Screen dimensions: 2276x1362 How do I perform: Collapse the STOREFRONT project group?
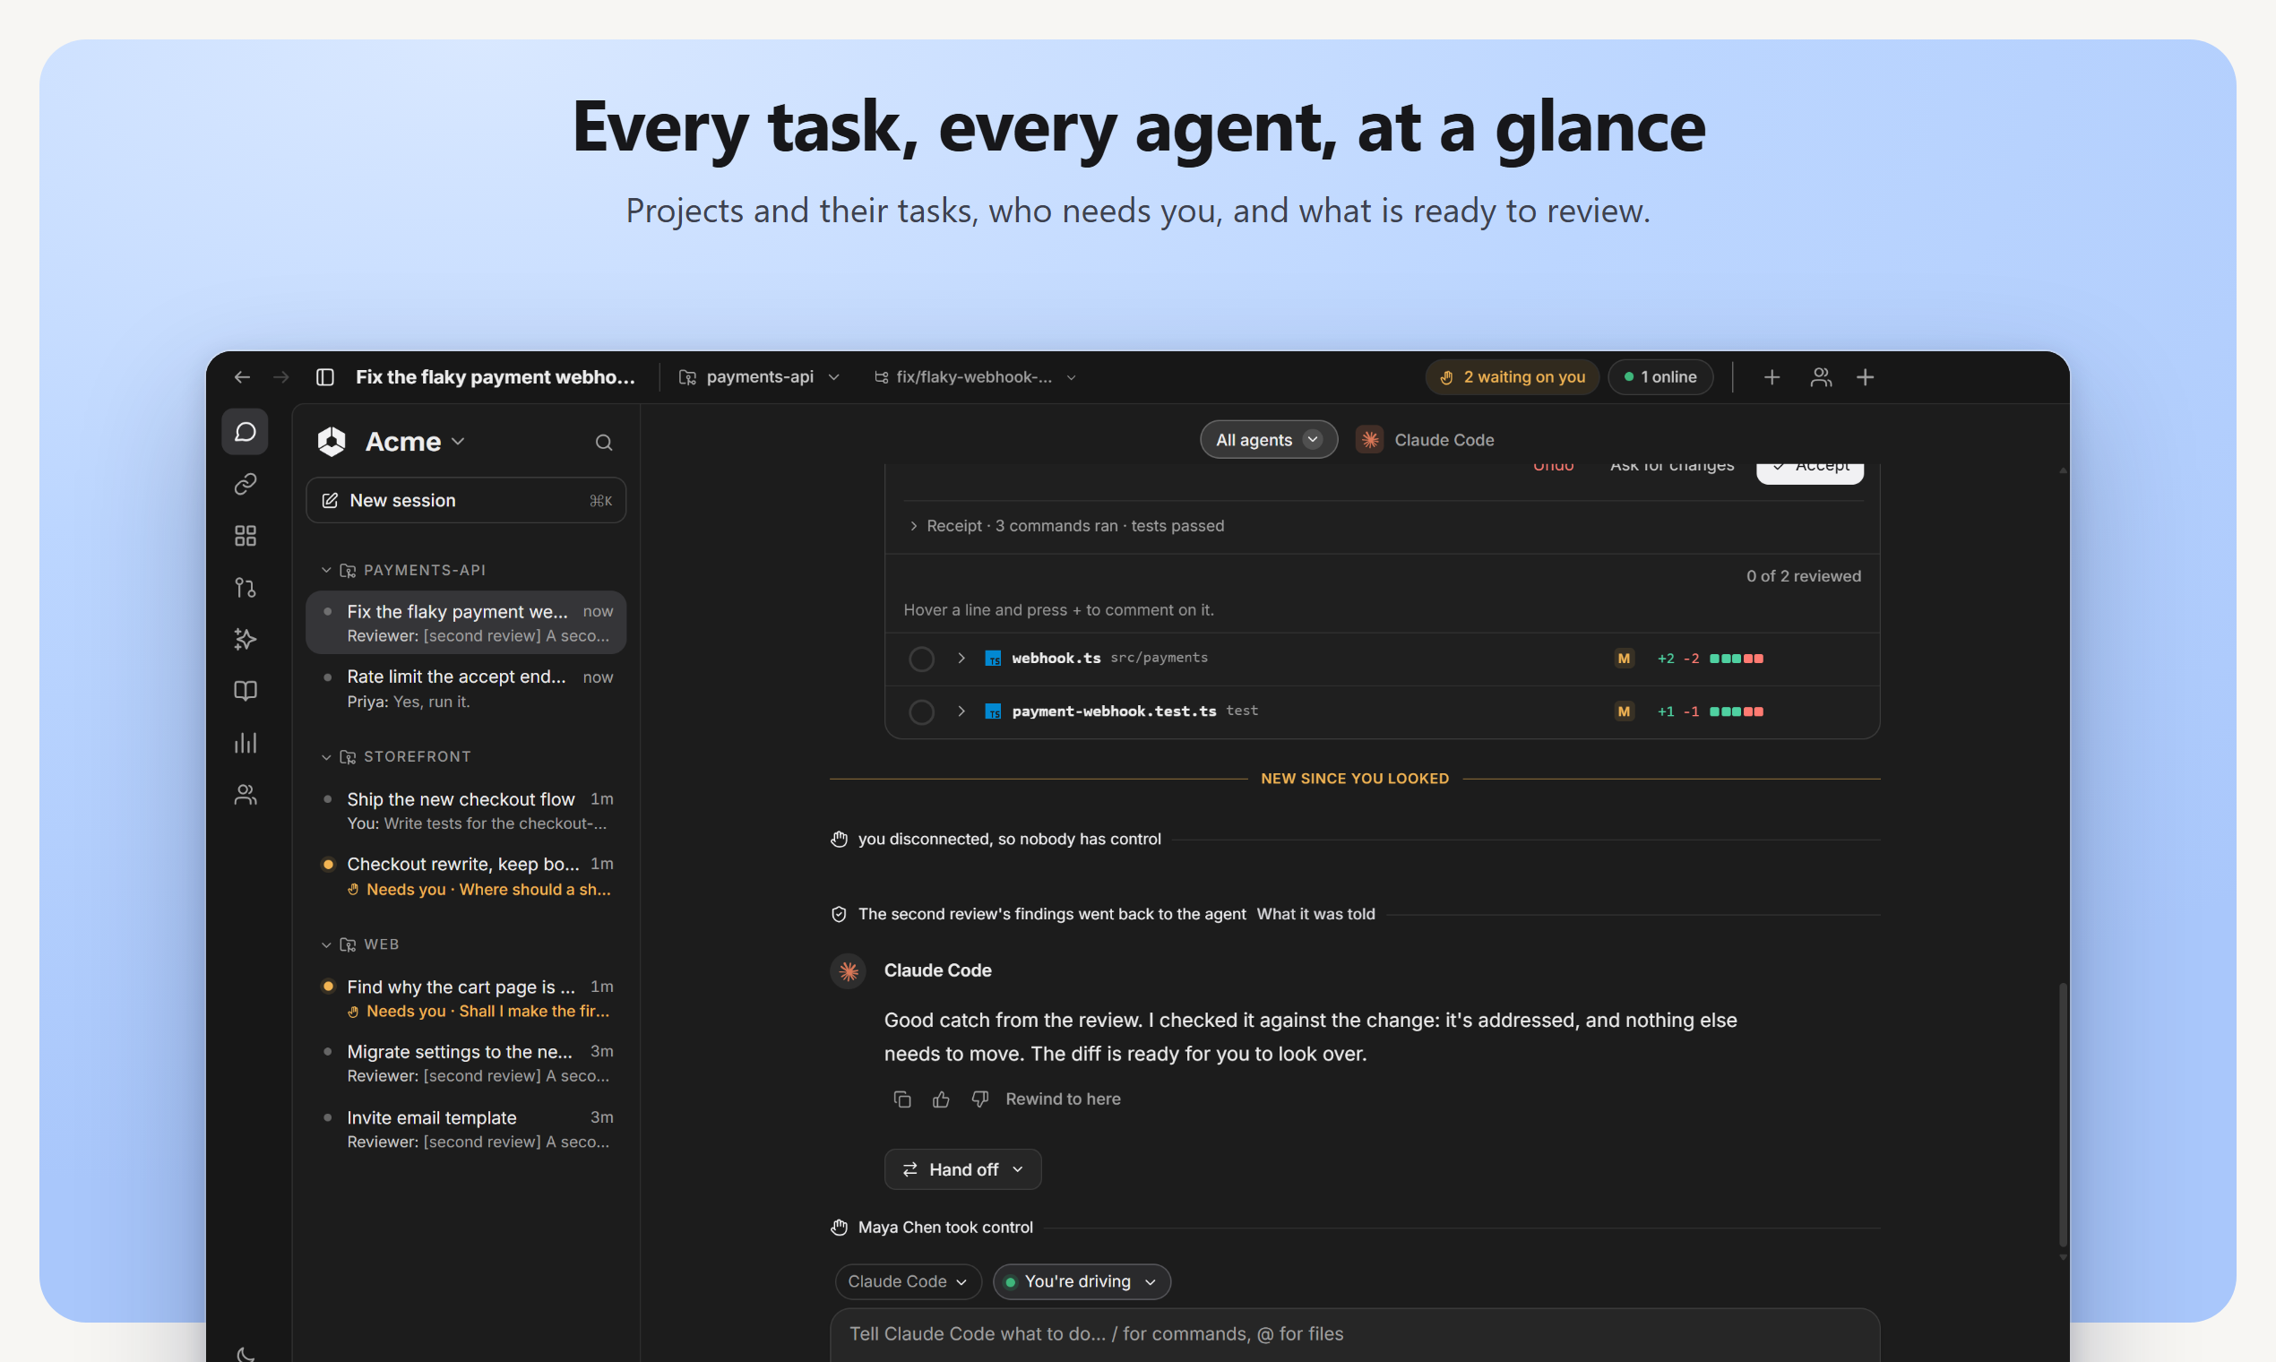click(x=326, y=757)
